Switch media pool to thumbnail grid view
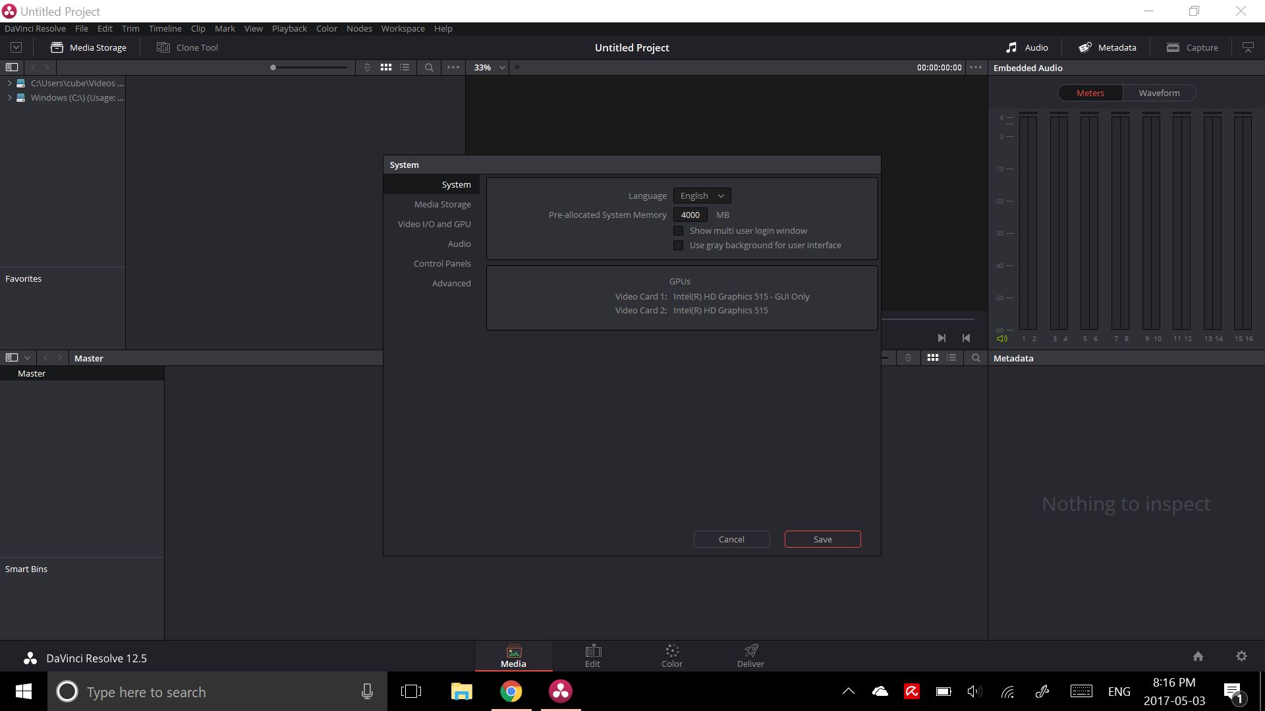This screenshot has height=711, width=1265. point(933,357)
